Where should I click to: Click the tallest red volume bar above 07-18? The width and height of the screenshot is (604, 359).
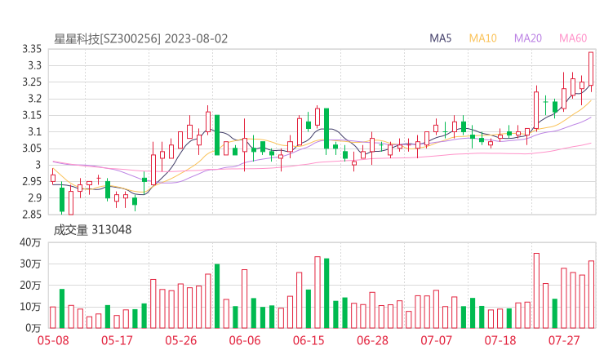[x=536, y=290]
